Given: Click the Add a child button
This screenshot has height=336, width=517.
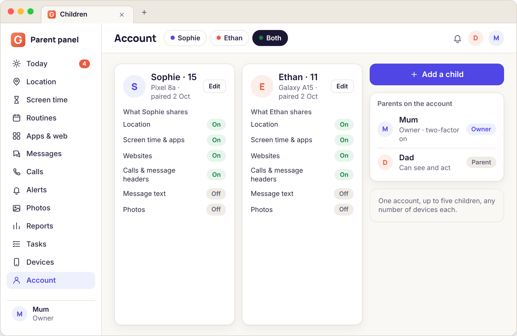Looking at the screenshot, I should pyautogui.click(x=437, y=74).
